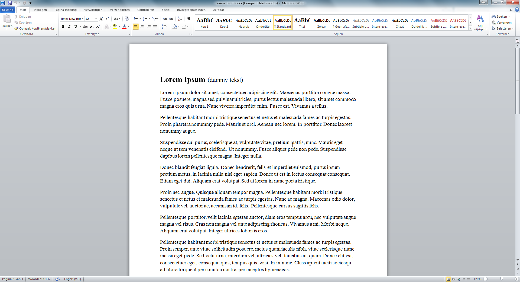Toggle align left
The width and height of the screenshot is (520, 282).
[136, 27]
